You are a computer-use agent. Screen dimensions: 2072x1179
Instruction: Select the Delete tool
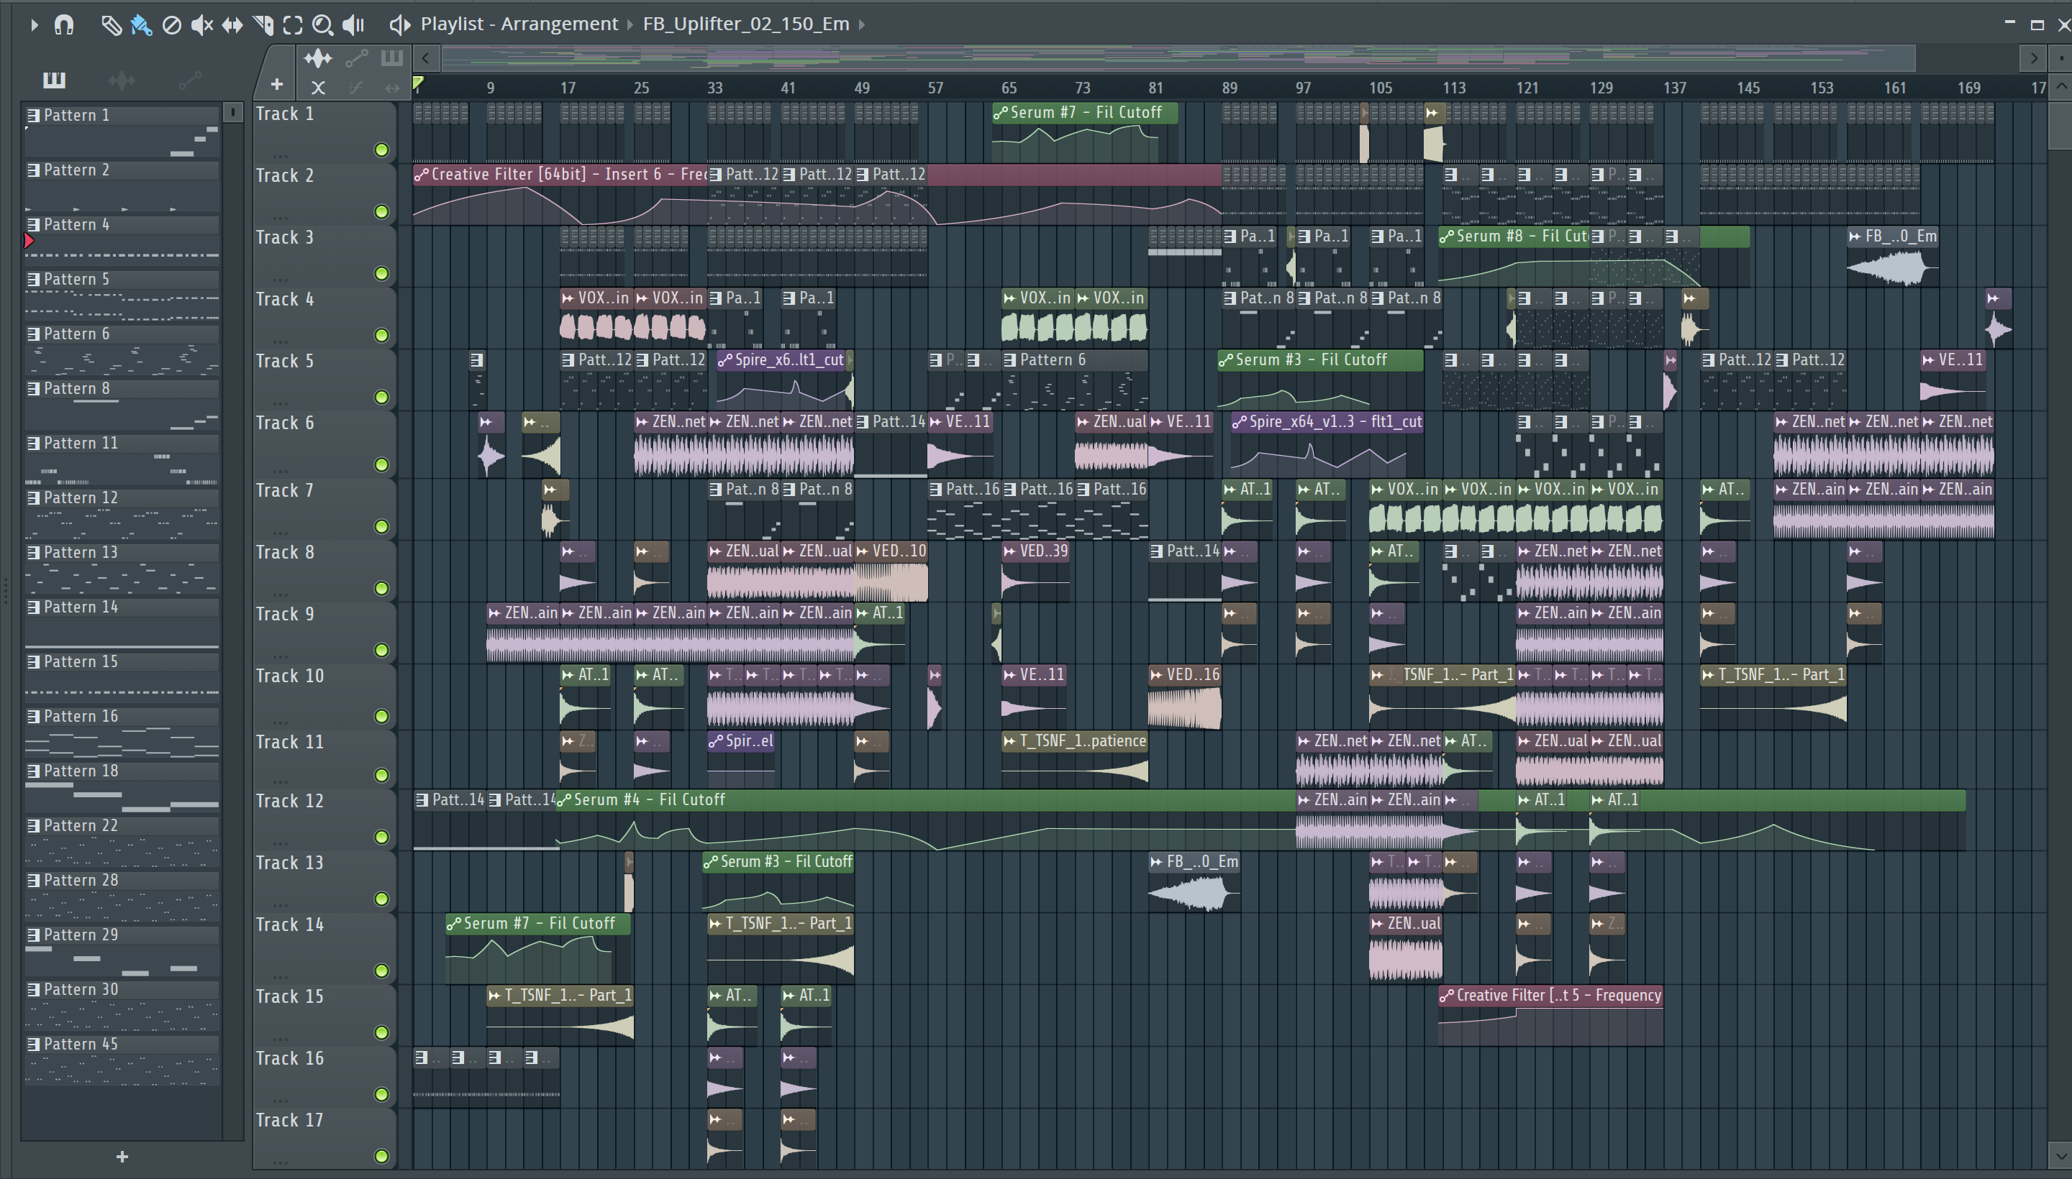coord(172,25)
